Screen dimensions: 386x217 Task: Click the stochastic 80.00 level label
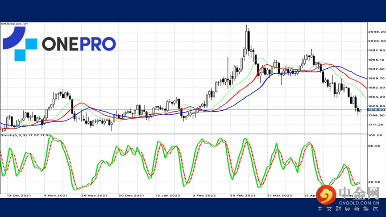point(374,146)
